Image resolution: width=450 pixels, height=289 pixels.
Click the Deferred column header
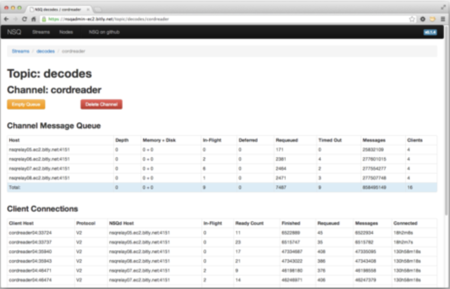pyautogui.click(x=248, y=140)
